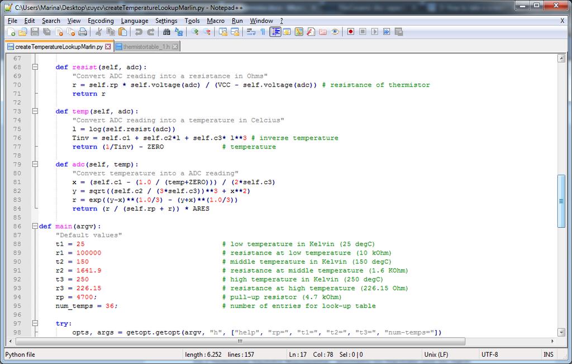Image resolution: width=572 pixels, height=364 pixels.
Task: Collapse the temp function fold marker
Action: pyautogui.click(x=35, y=111)
